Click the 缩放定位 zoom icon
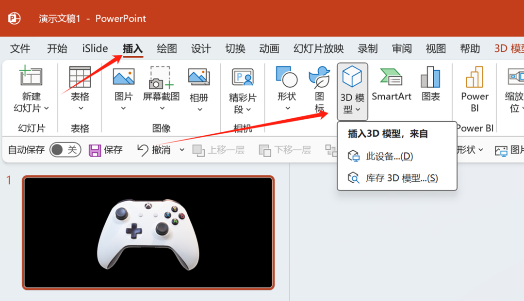This screenshot has width=524, height=301. tap(516, 76)
